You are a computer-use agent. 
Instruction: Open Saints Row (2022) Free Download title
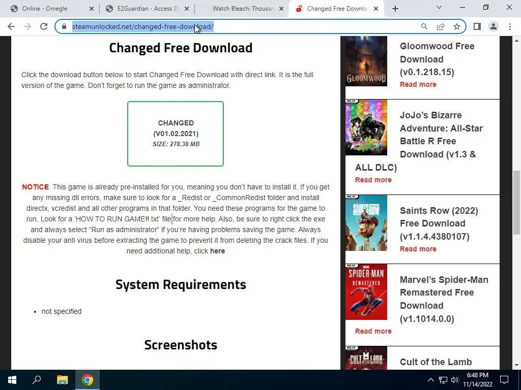click(439, 223)
